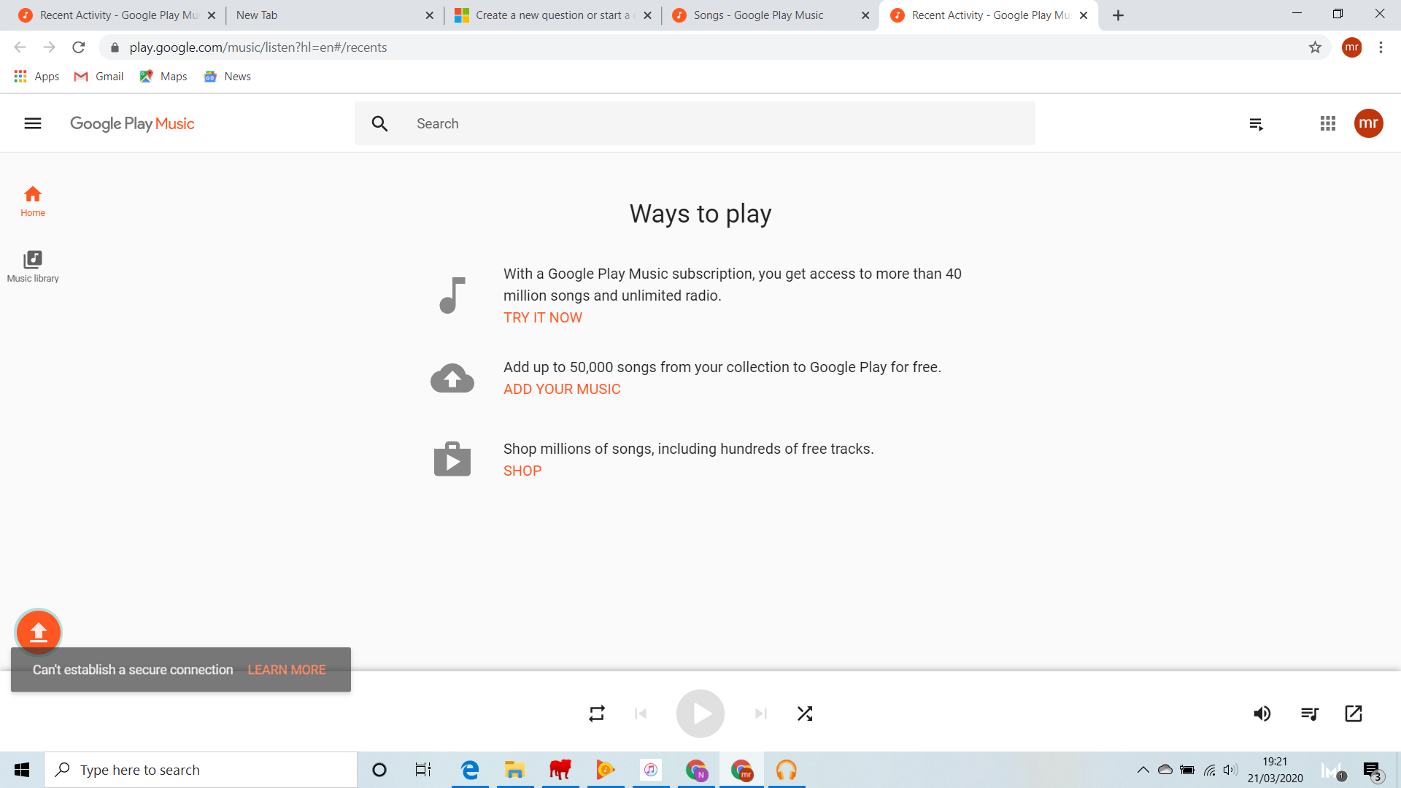Screen dimensions: 1401x788
Task: Open News bookmark
Action: tap(228, 77)
